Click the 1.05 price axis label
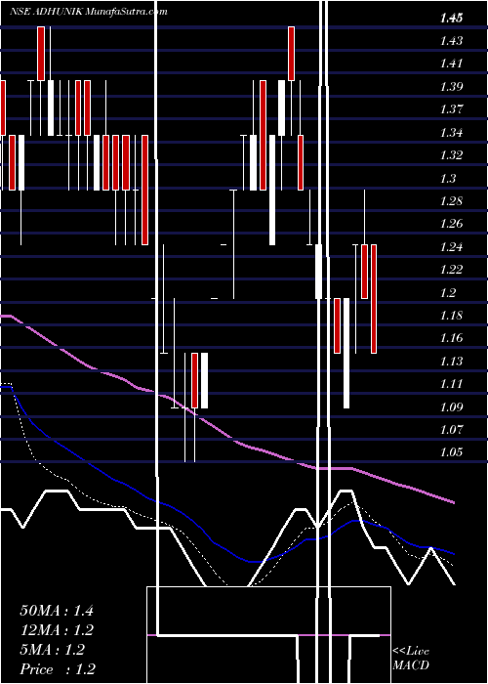Screen dimensions: 488x684 (451, 451)
